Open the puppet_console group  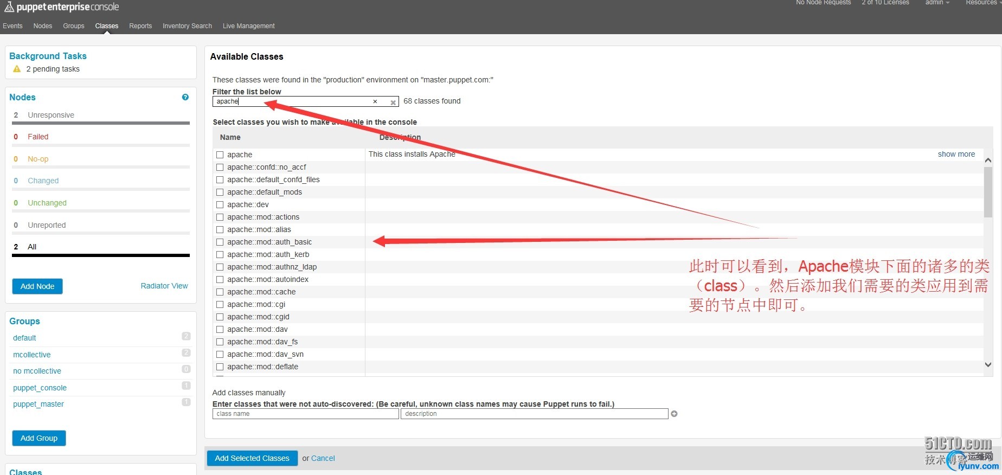40,388
